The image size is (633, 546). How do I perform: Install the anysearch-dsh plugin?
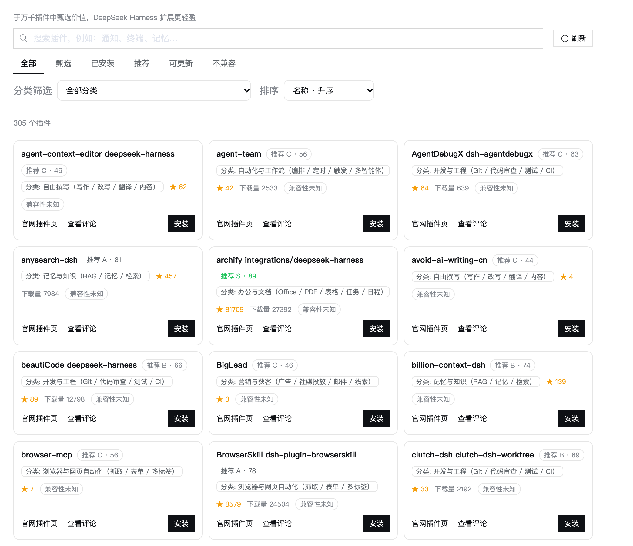click(x=181, y=329)
